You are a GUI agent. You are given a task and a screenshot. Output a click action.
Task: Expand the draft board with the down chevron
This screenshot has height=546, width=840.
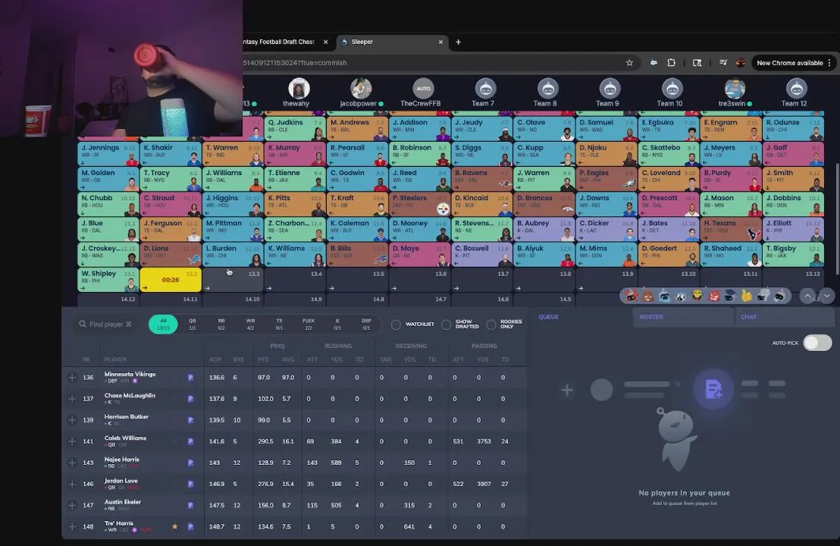pos(826,296)
